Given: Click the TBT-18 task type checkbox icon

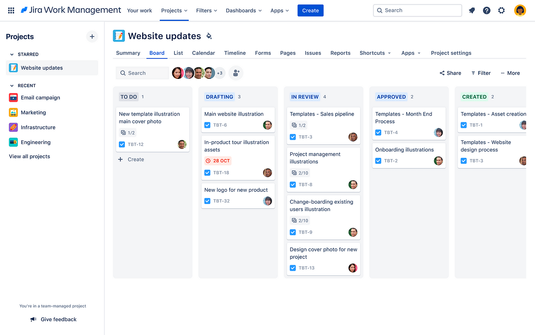Looking at the screenshot, I should coord(207,173).
